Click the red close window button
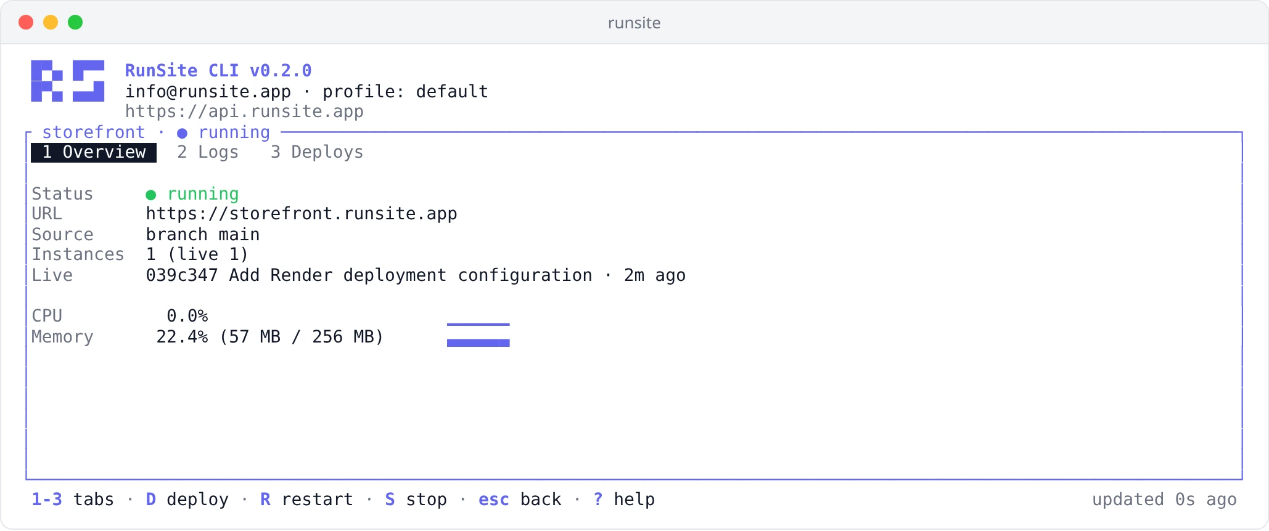 26,23
